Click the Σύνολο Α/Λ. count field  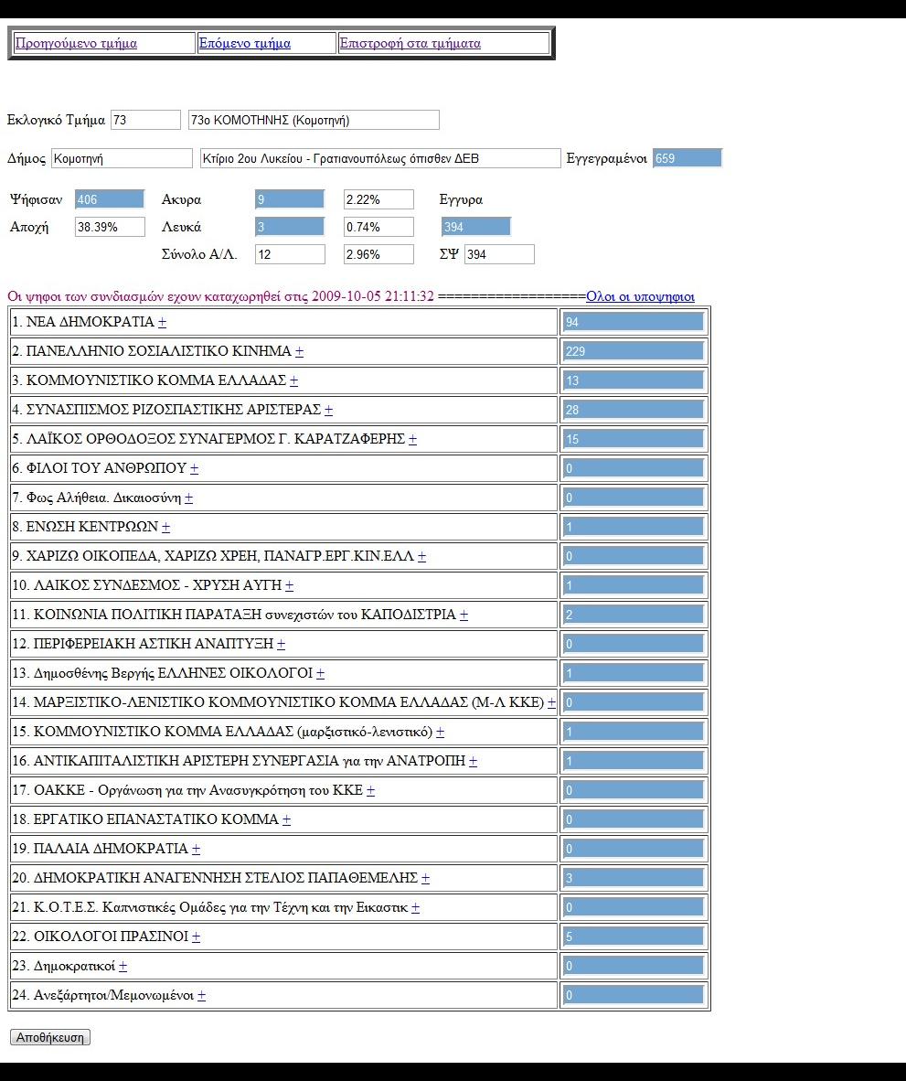[x=290, y=254]
